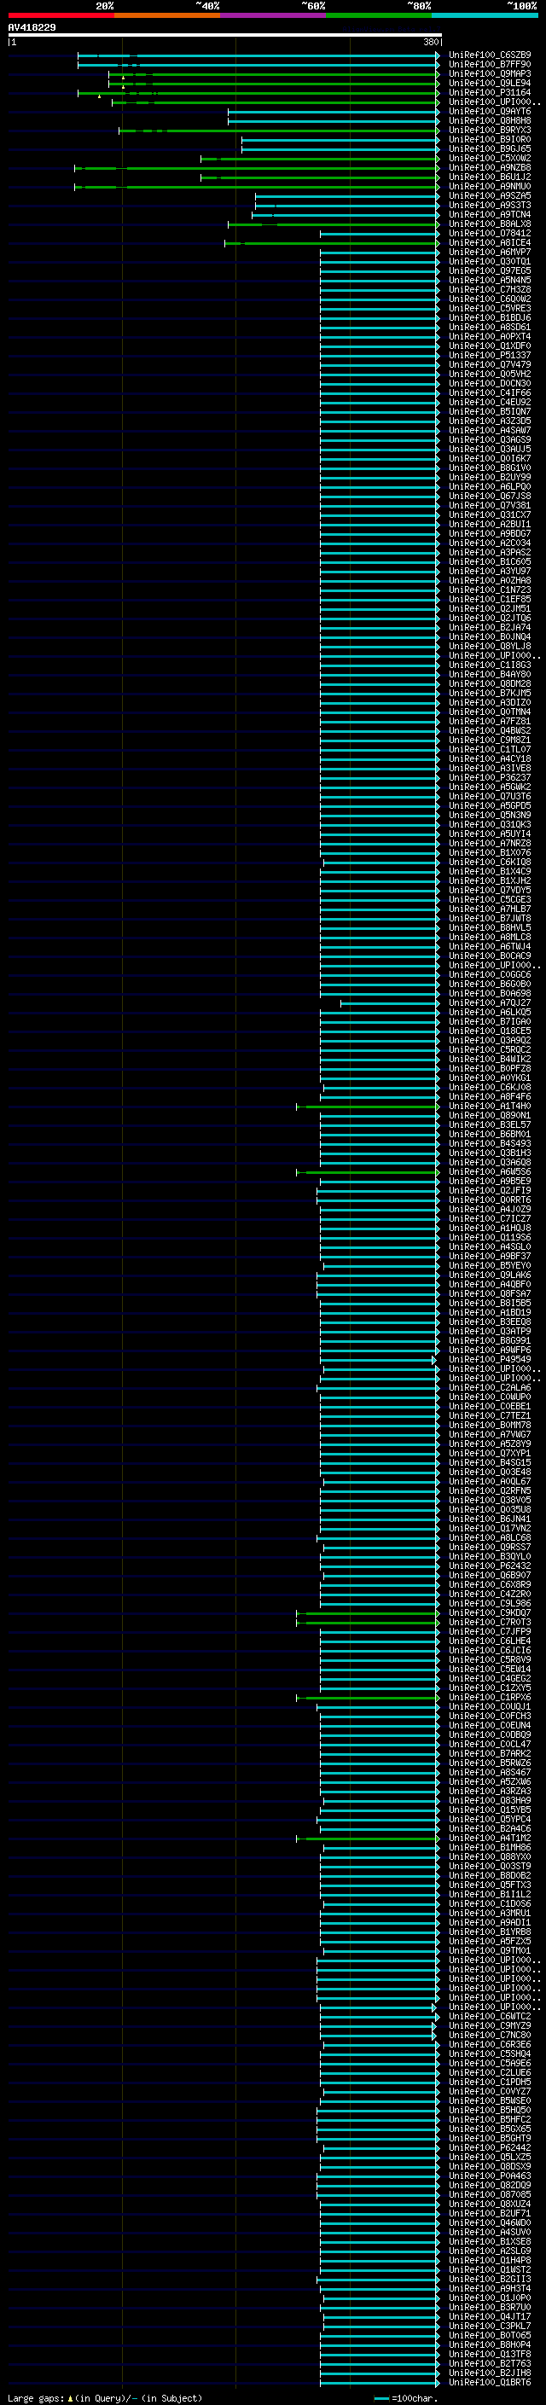Select the green ~80% identity legend segment
Viewport: 546px width, 2405px height.
pyautogui.click(x=379, y=15)
